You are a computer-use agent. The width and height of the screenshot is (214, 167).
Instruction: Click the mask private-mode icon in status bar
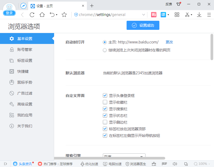click(x=164, y=164)
